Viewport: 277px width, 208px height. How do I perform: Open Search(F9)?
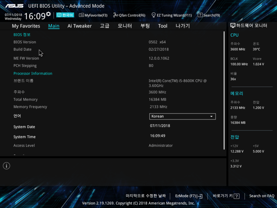point(209,15)
